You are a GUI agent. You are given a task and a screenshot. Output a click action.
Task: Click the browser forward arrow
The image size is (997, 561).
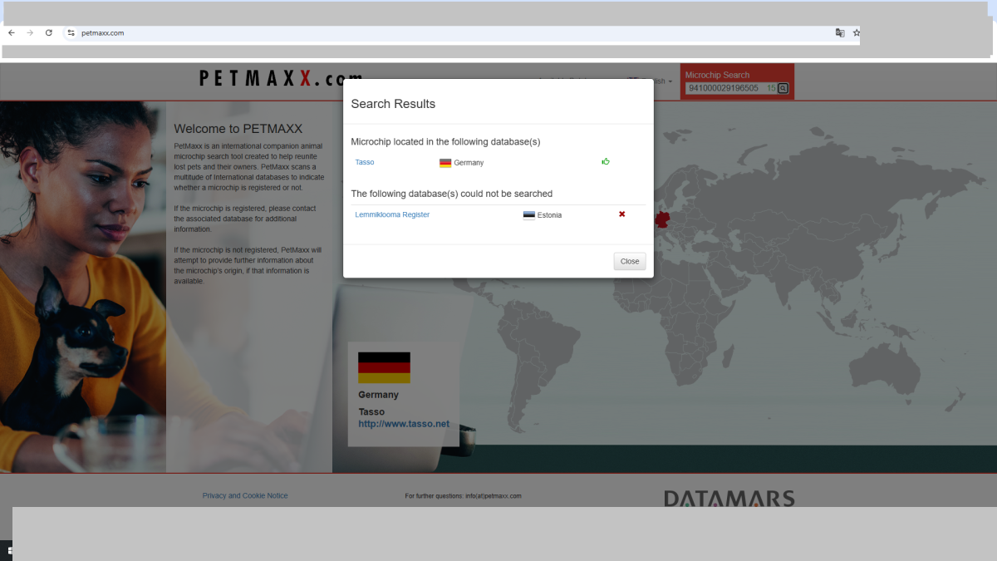tap(30, 32)
